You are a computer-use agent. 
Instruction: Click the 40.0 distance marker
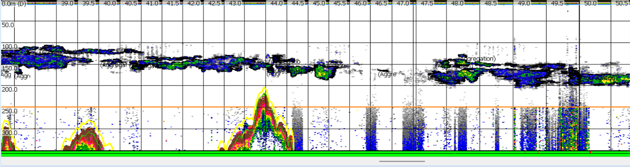pos(109,3)
